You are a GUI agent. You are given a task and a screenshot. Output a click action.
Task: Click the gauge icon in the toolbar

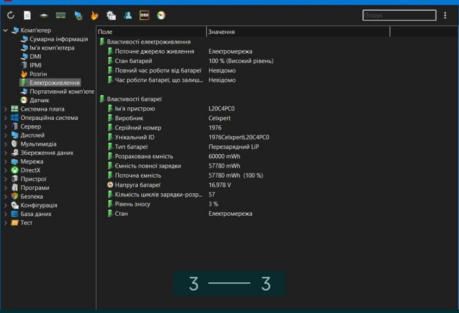point(161,16)
